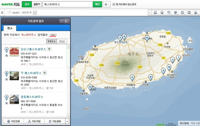Click list marker C for 쿨쿨게스트하우스
Viewport: 200px width, 126px height.
click(6, 97)
